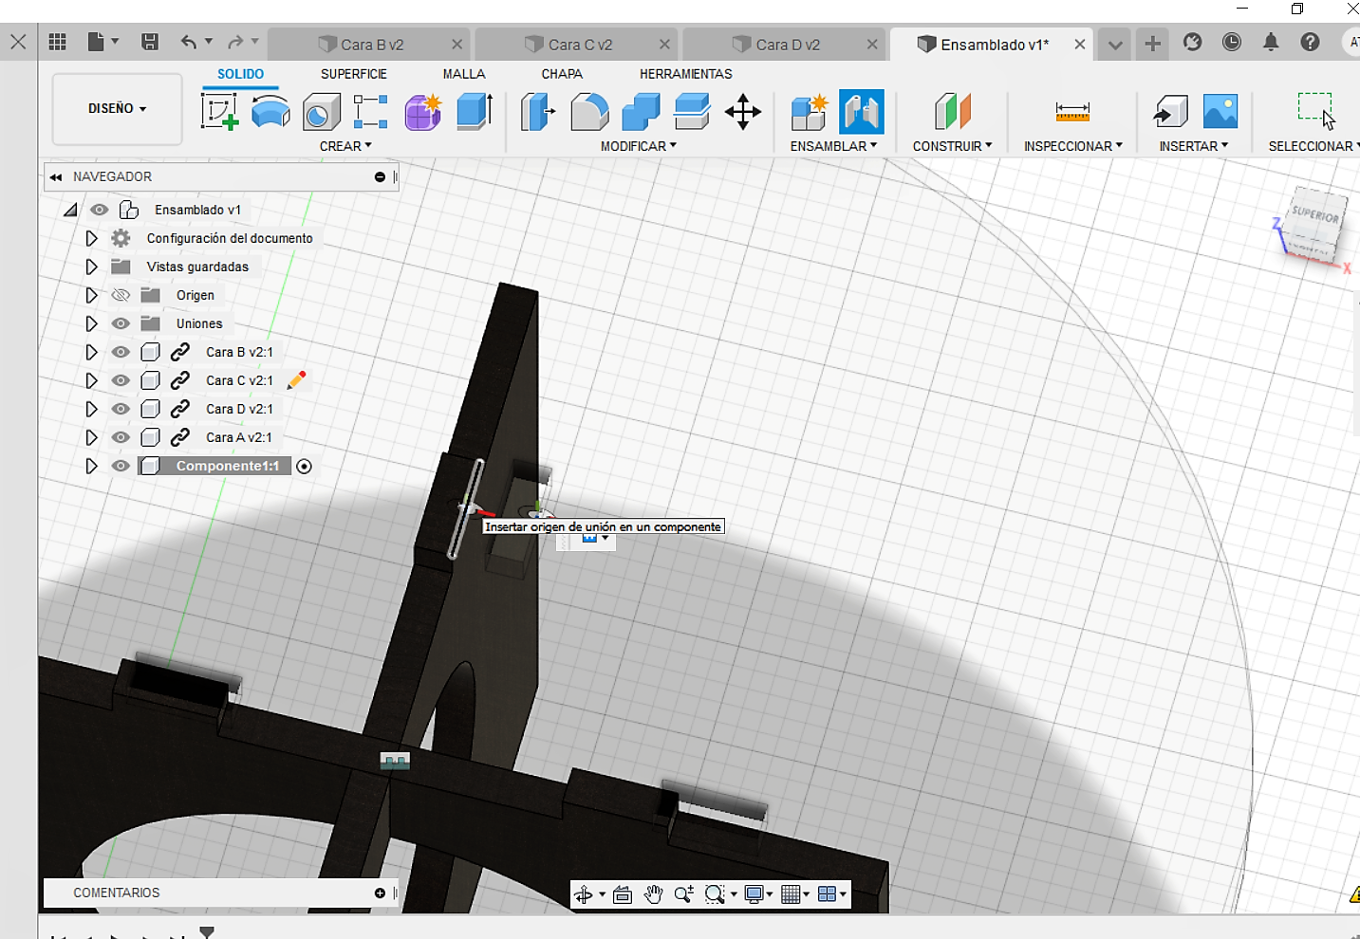Open the ENSAMBLAR dropdown menu
Screen dimensions: 1360x939
click(x=833, y=146)
